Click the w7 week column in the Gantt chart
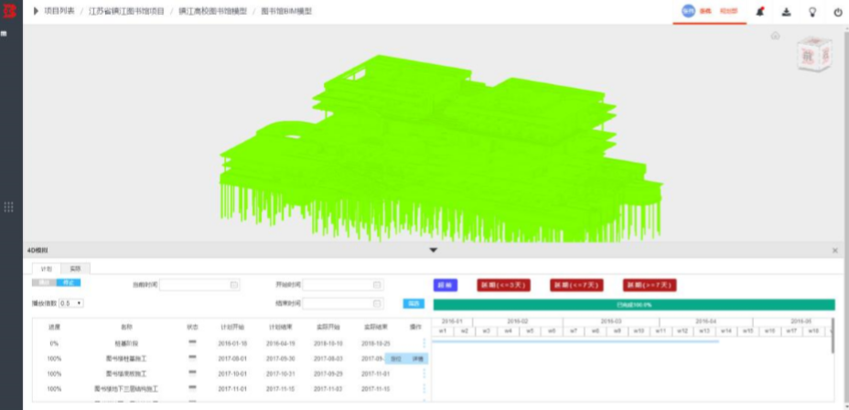849x410 pixels. pos(574,330)
